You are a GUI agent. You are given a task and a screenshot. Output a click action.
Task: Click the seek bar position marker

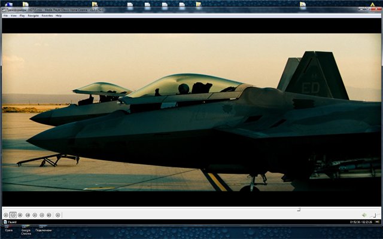tap(299, 210)
